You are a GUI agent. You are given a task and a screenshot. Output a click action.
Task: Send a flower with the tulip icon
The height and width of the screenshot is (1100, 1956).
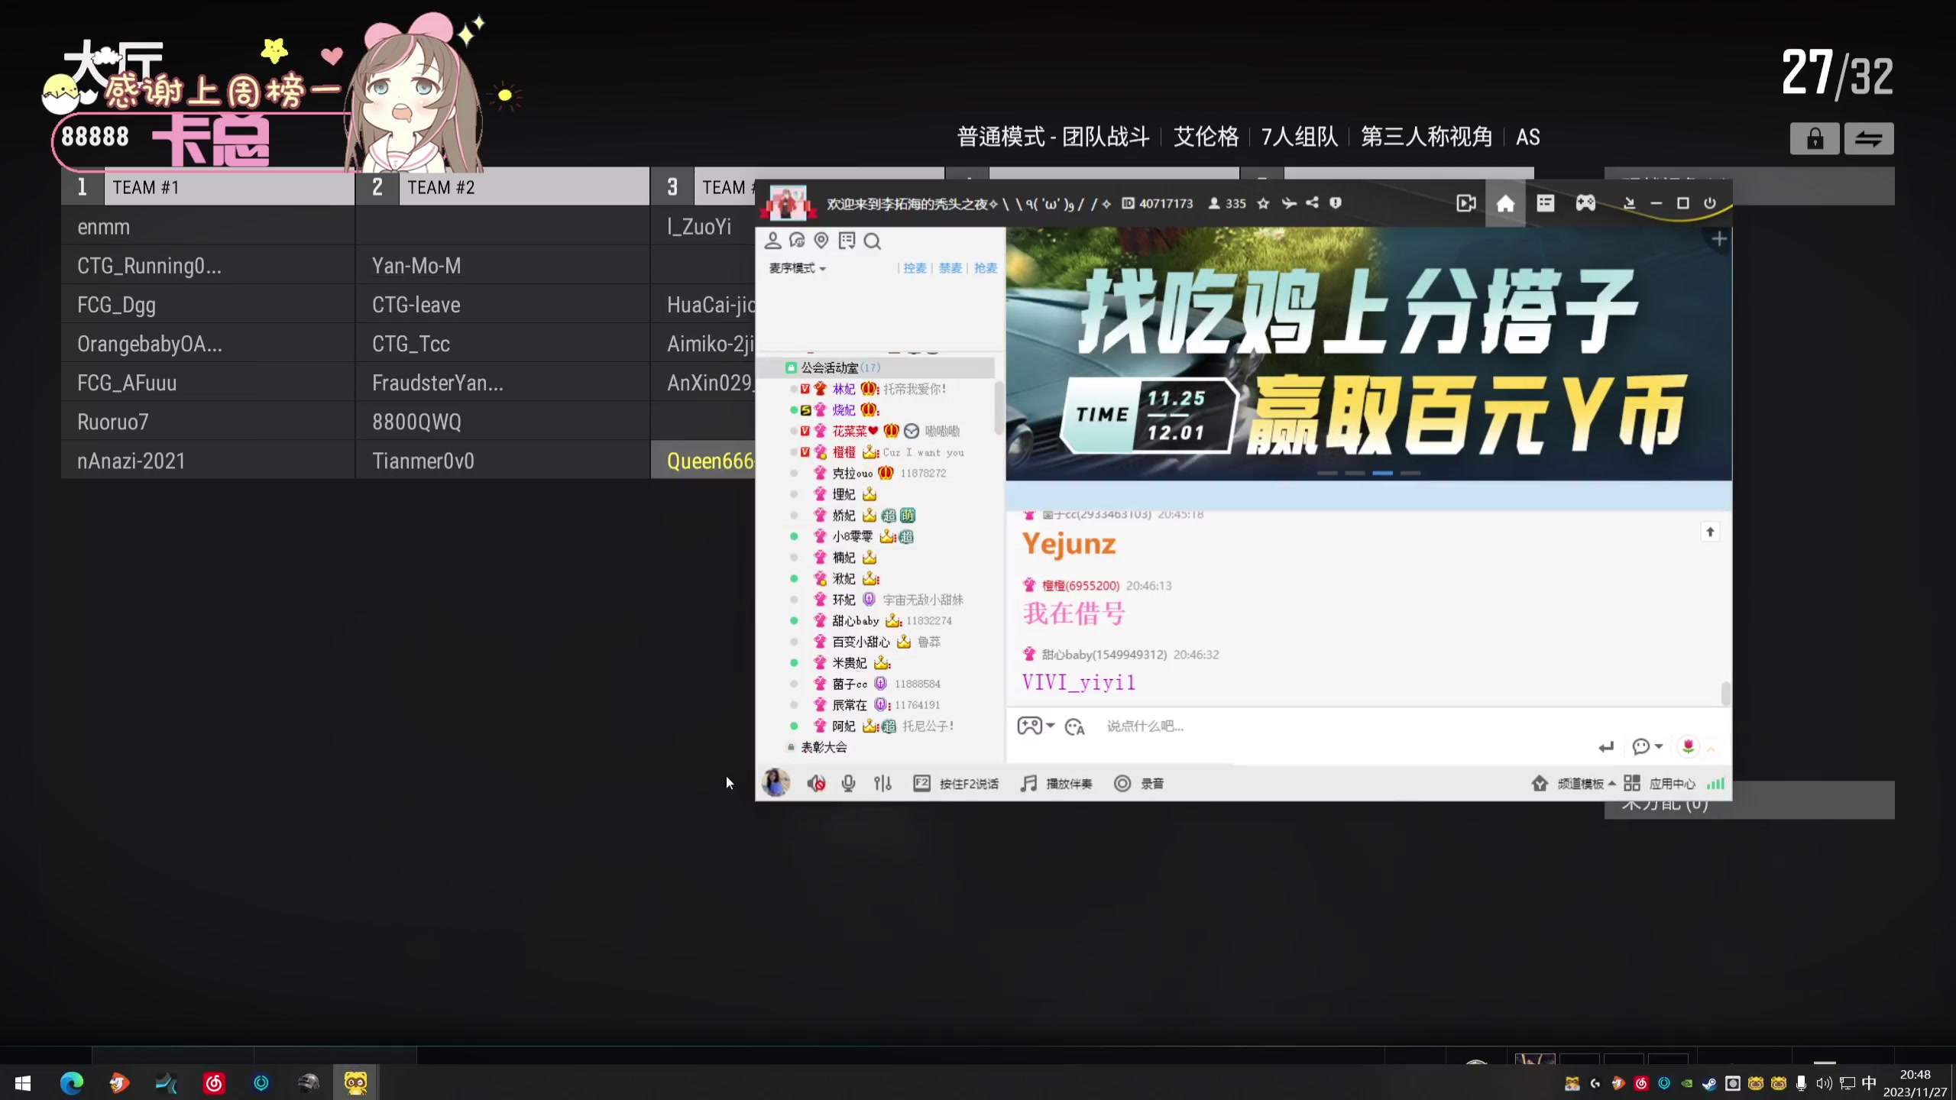coord(1688,746)
